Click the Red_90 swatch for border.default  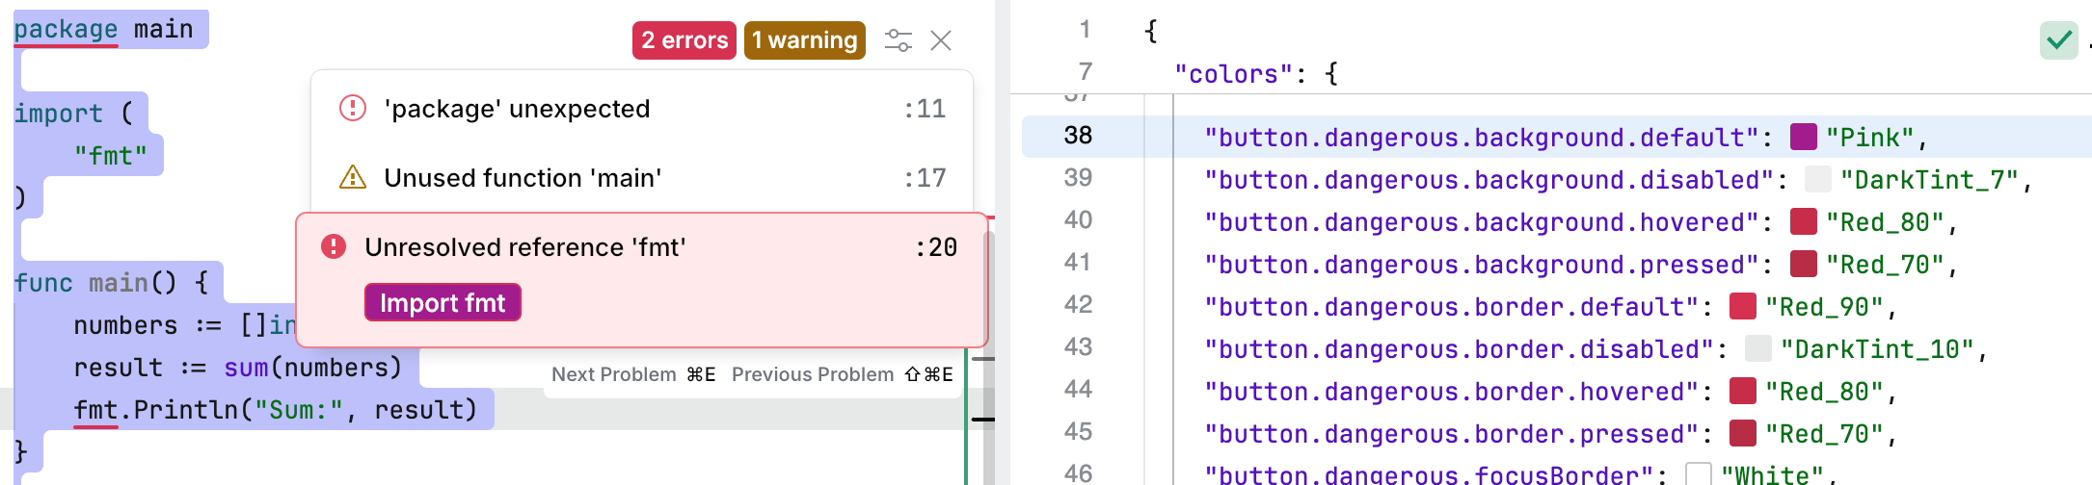1742,307
